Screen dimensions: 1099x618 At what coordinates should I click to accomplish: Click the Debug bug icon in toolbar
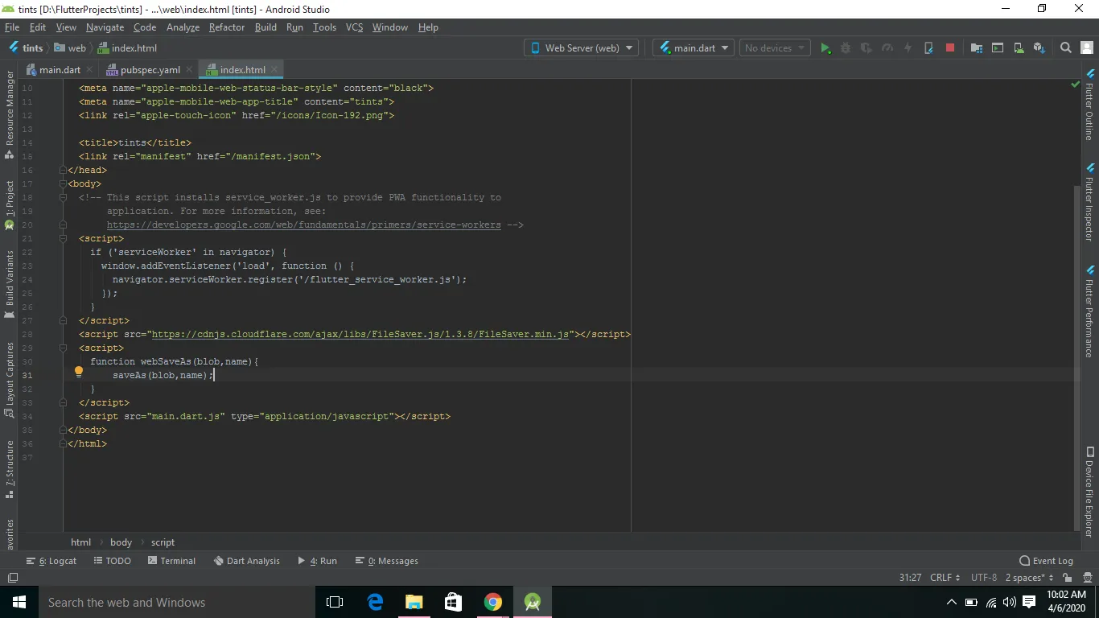coord(846,48)
